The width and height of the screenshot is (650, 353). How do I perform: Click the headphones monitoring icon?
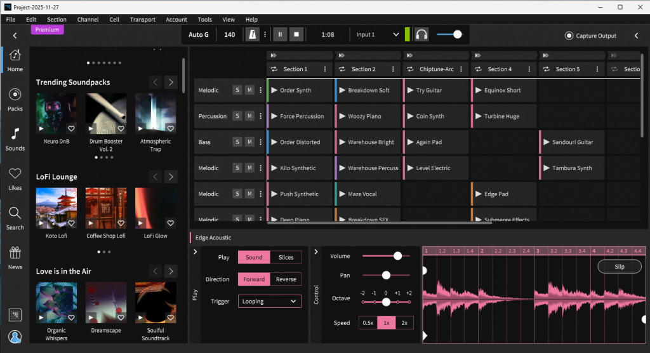pos(421,34)
